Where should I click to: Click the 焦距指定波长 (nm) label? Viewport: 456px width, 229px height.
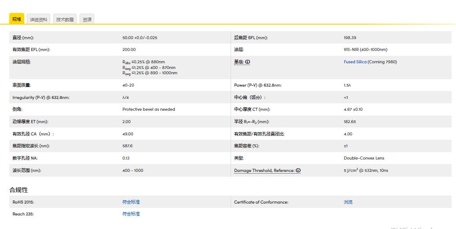(31, 146)
